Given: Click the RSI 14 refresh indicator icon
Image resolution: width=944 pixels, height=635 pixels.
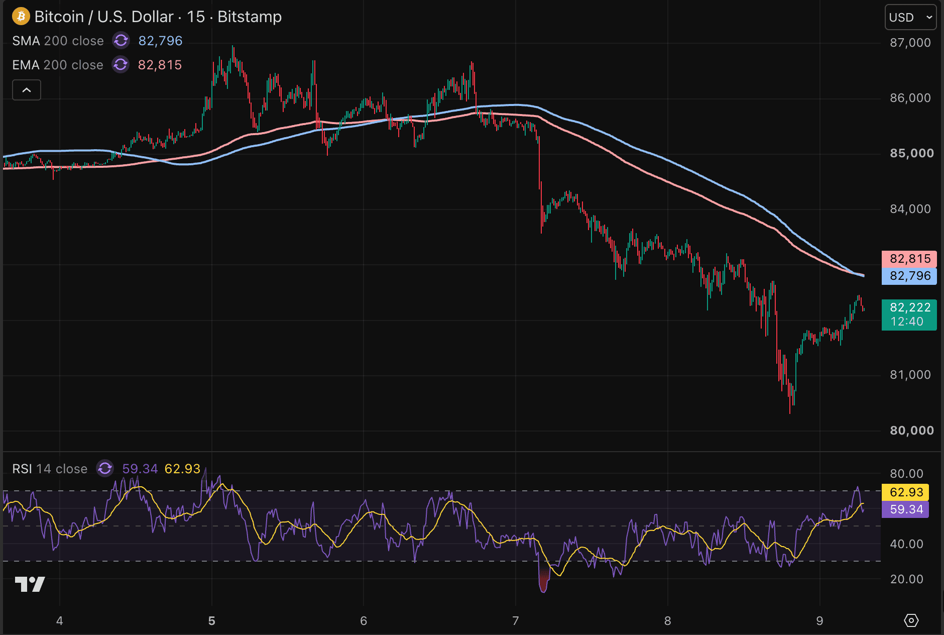Looking at the screenshot, I should [105, 469].
